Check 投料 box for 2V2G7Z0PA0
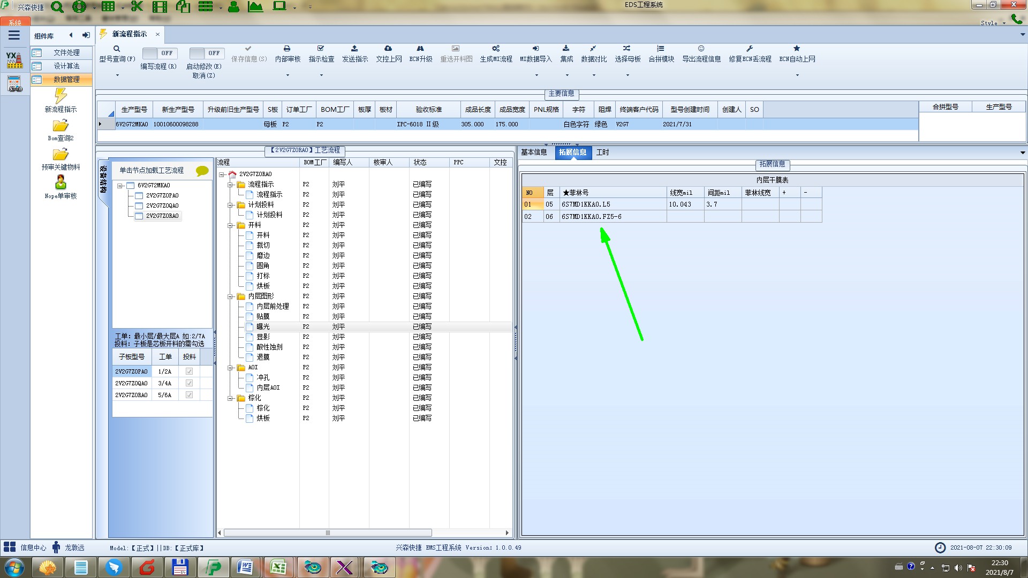Image resolution: width=1028 pixels, height=578 pixels. [x=189, y=371]
